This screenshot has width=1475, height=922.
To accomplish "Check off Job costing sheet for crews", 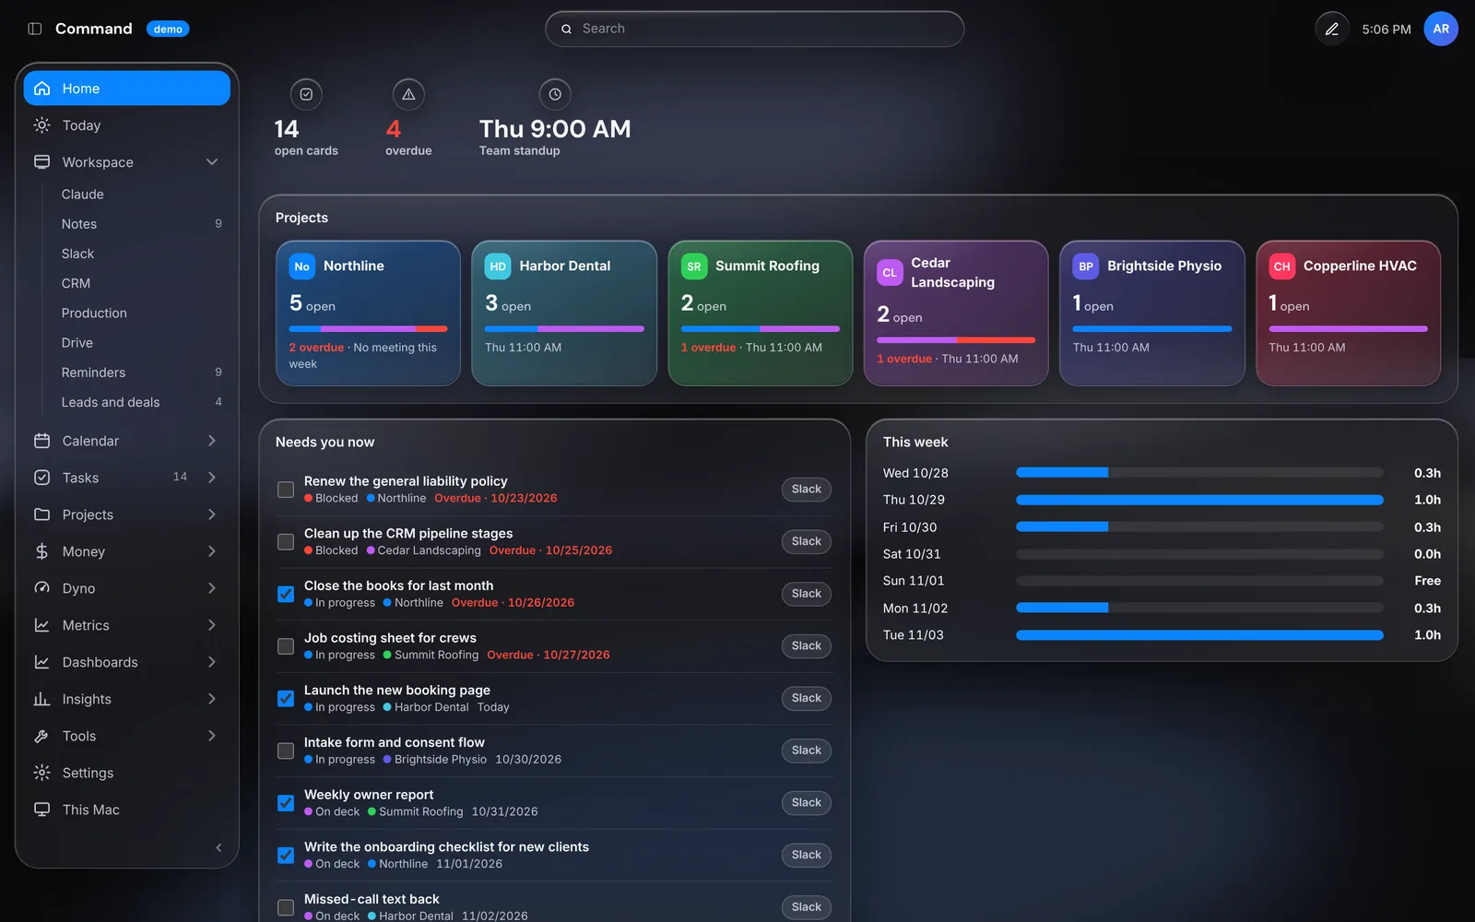I will (x=286, y=646).
